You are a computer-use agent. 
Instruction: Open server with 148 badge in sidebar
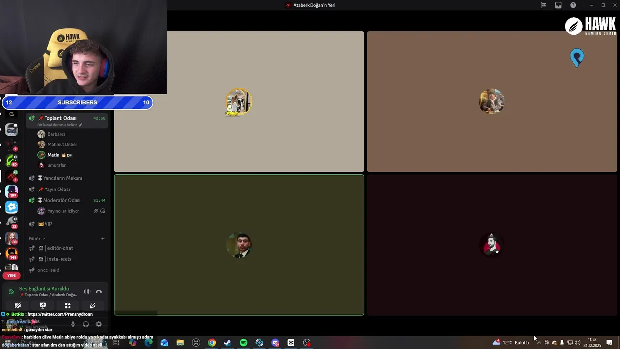pos(12,254)
